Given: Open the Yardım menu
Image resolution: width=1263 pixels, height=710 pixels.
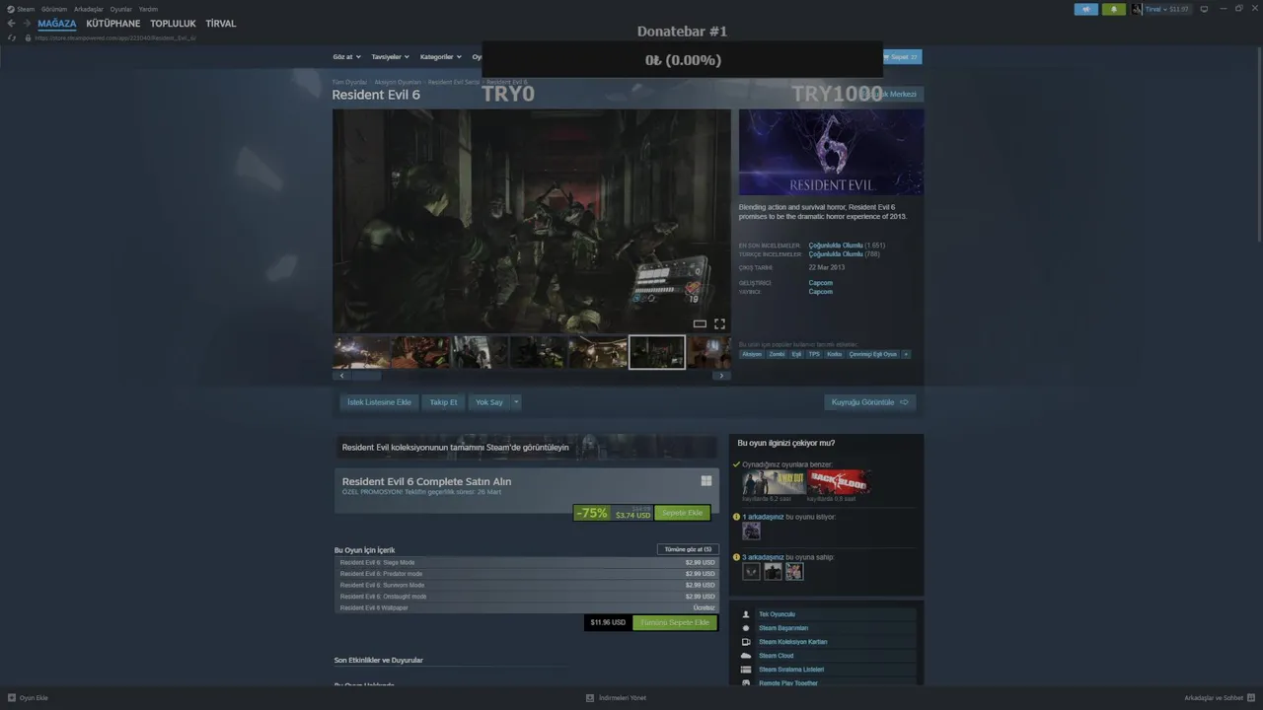Looking at the screenshot, I should 148,9.
